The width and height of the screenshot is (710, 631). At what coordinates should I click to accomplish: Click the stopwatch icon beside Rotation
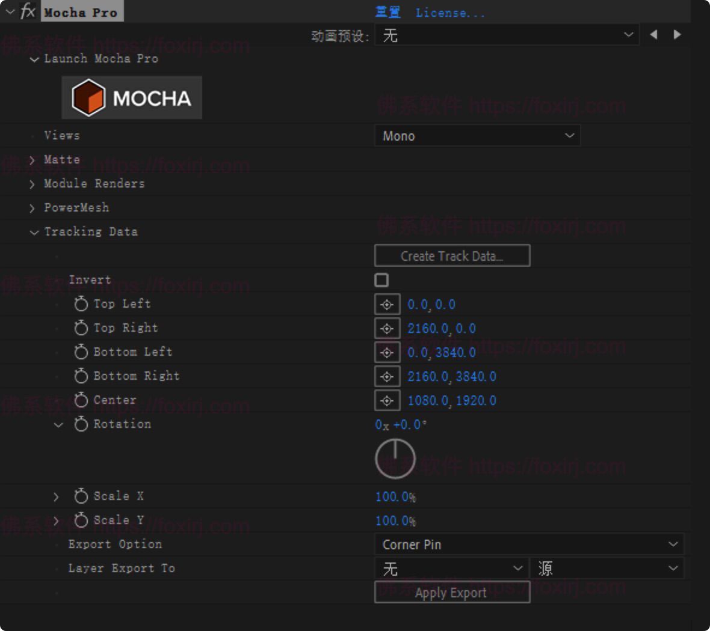click(x=81, y=424)
